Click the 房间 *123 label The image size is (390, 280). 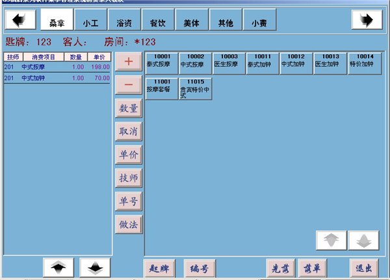130,42
